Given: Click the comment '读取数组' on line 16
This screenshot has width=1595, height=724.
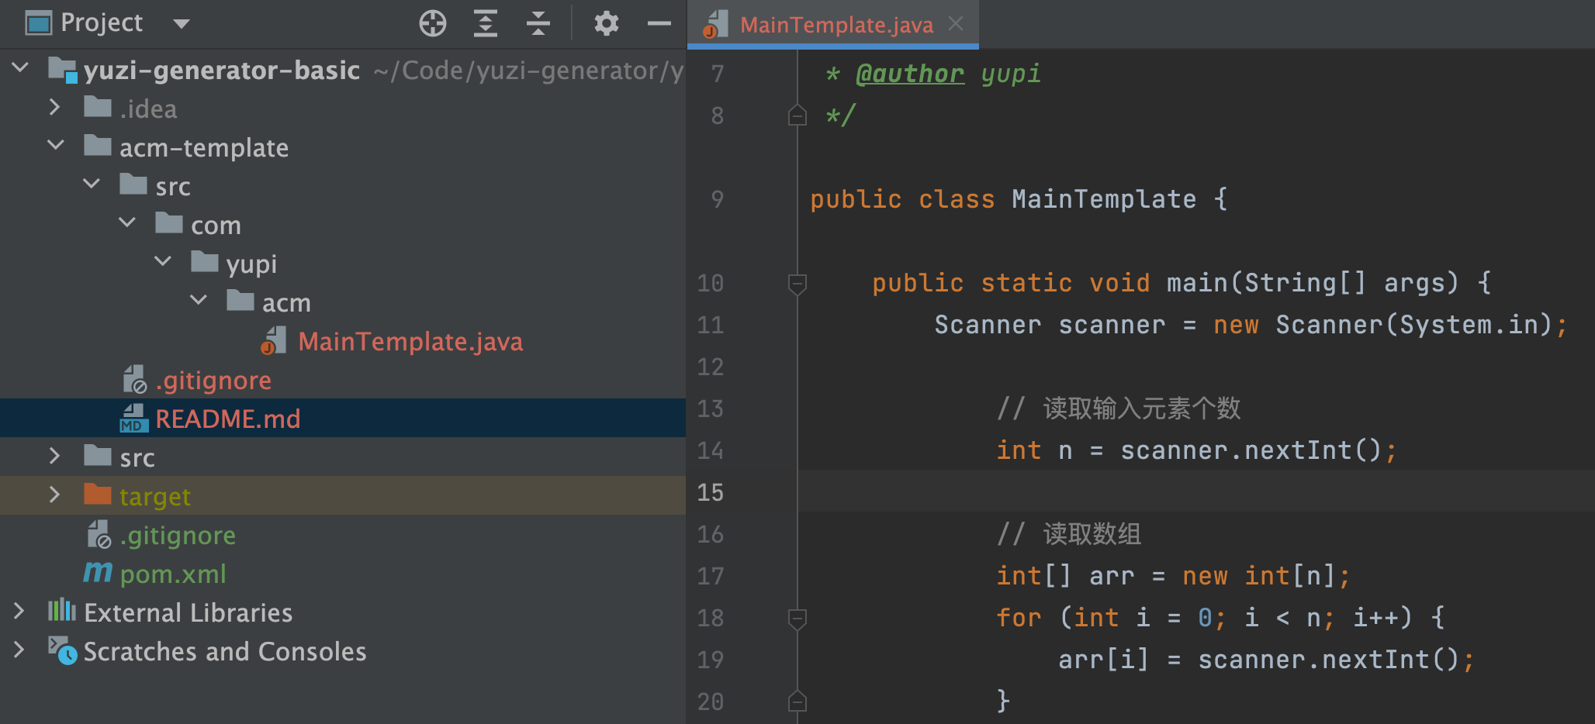Looking at the screenshot, I should point(1092,534).
